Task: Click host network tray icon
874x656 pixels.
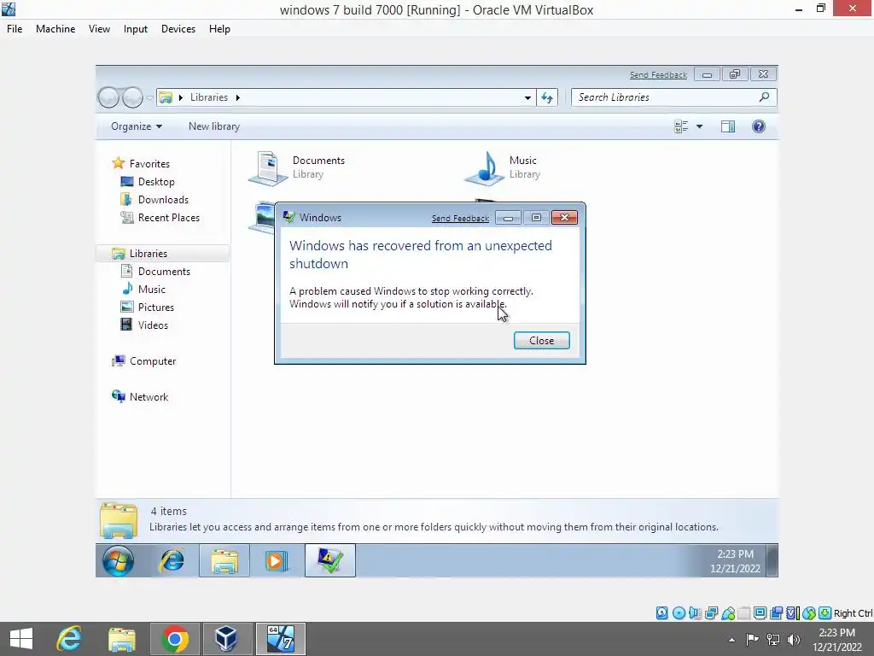Action: (773, 640)
